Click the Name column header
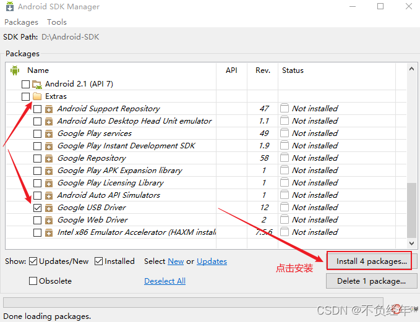 point(38,70)
